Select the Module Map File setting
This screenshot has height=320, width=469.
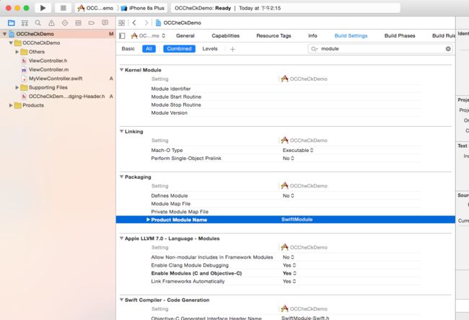286,204
